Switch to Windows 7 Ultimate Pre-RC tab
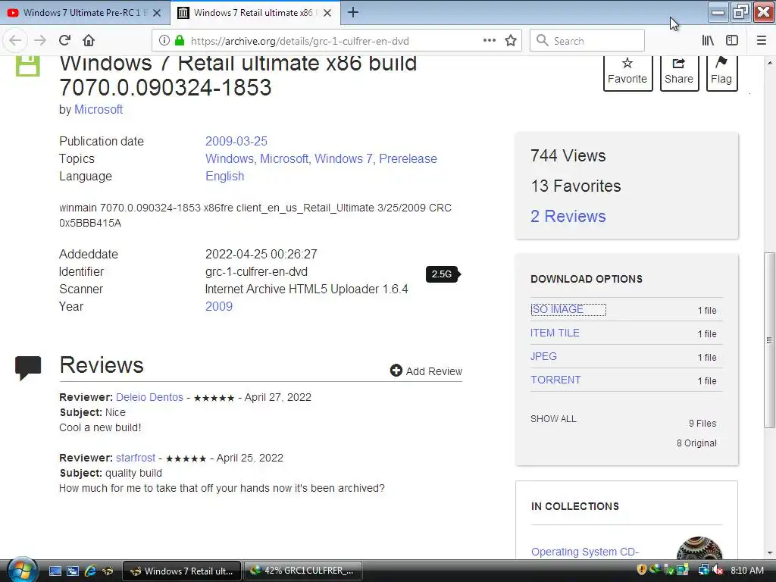The image size is (776, 582). tap(85, 13)
